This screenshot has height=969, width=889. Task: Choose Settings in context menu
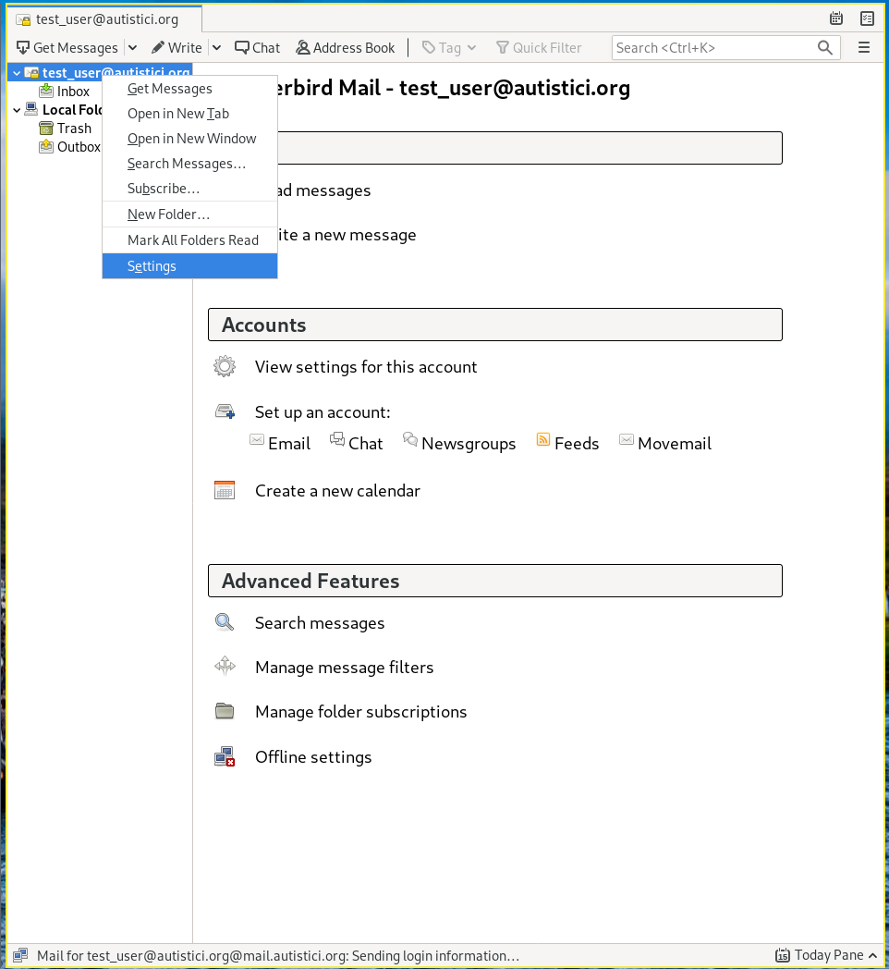(x=189, y=266)
